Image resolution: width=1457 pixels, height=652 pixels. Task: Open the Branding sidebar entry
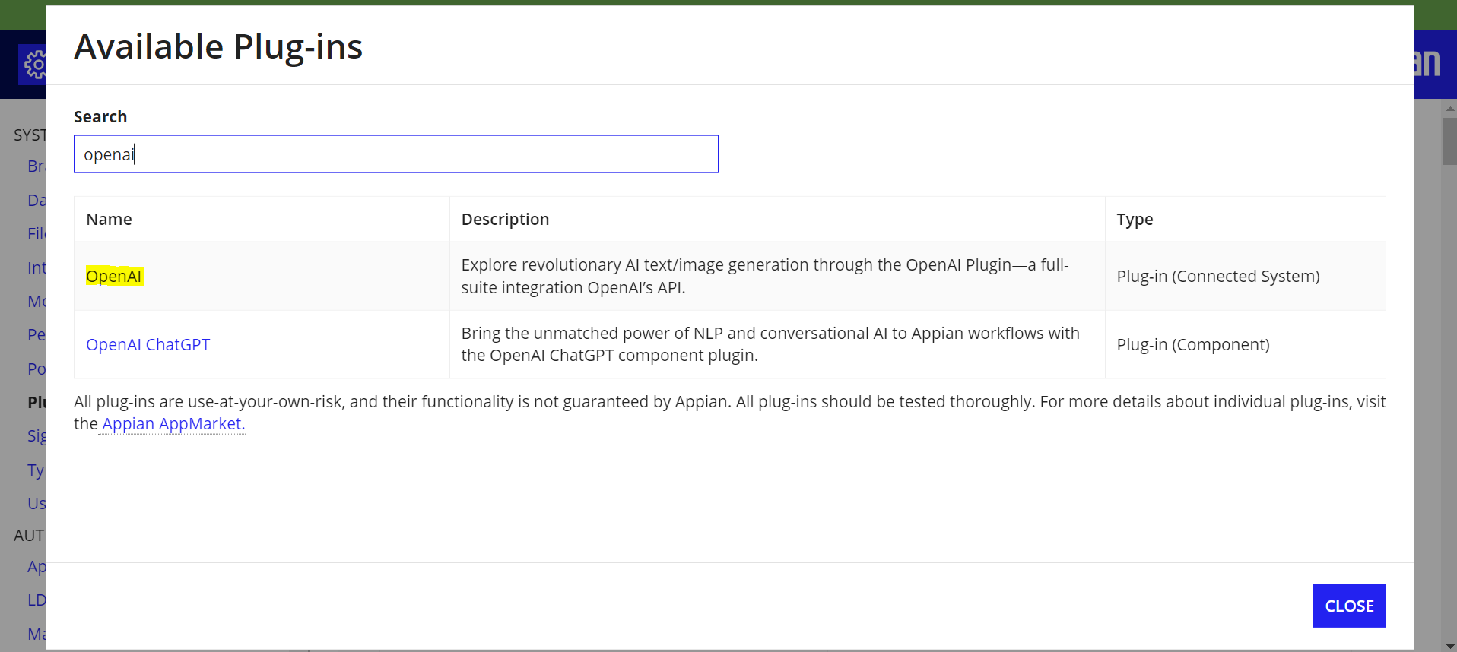coord(36,166)
